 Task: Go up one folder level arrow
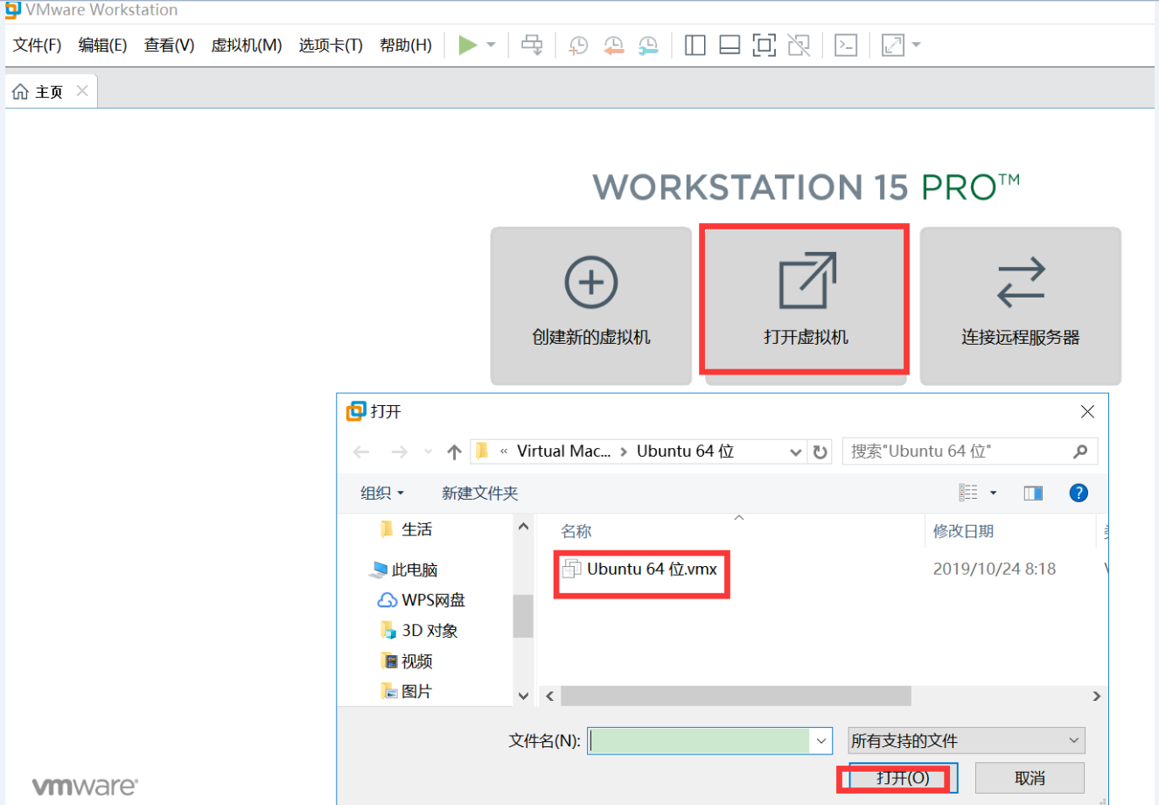[454, 451]
